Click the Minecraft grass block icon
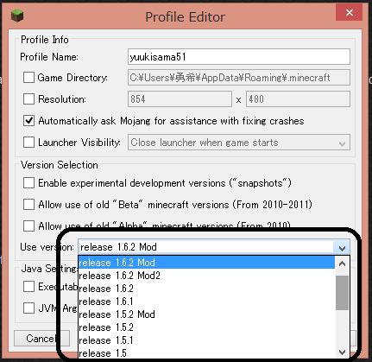The width and height of the screenshot is (372, 362). 17,16
